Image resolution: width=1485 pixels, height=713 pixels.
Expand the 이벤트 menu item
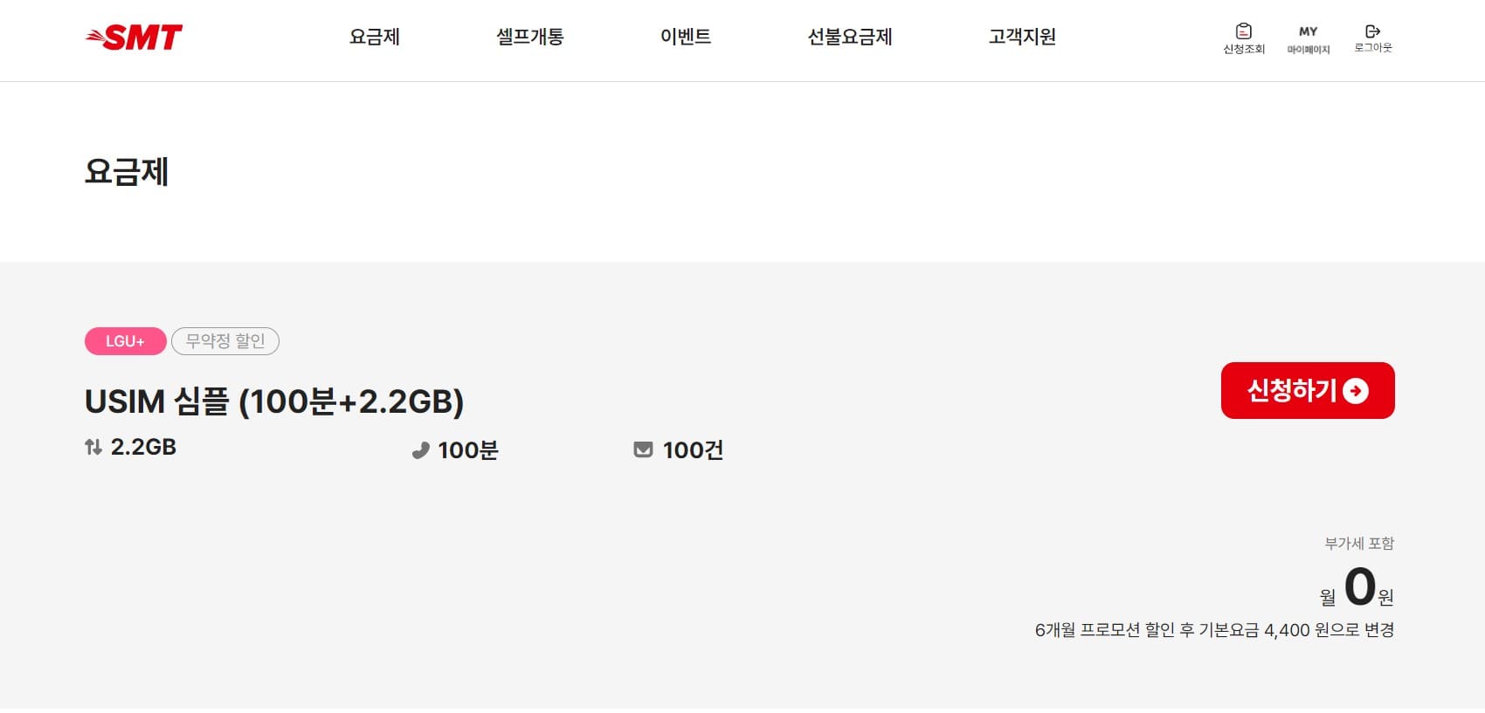tap(687, 38)
